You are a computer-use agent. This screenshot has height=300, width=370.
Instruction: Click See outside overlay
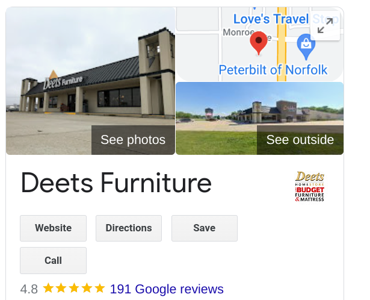(x=300, y=140)
